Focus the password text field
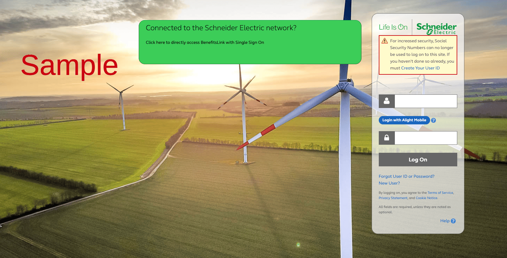This screenshot has width=507, height=258. [x=426, y=138]
